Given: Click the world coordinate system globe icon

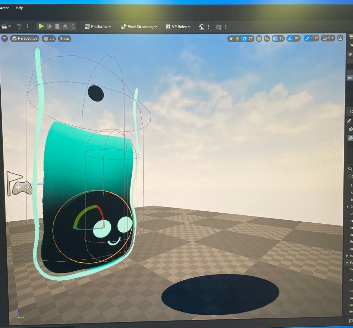Looking at the screenshot, I should 259,39.
